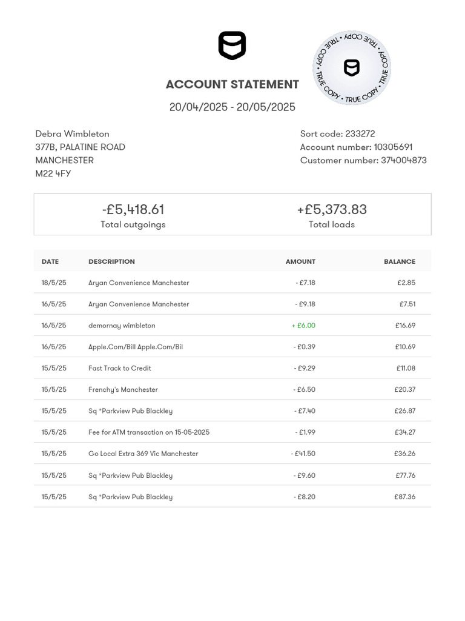Select the balance £2.85
465x621 pixels.
coord(406,283)
